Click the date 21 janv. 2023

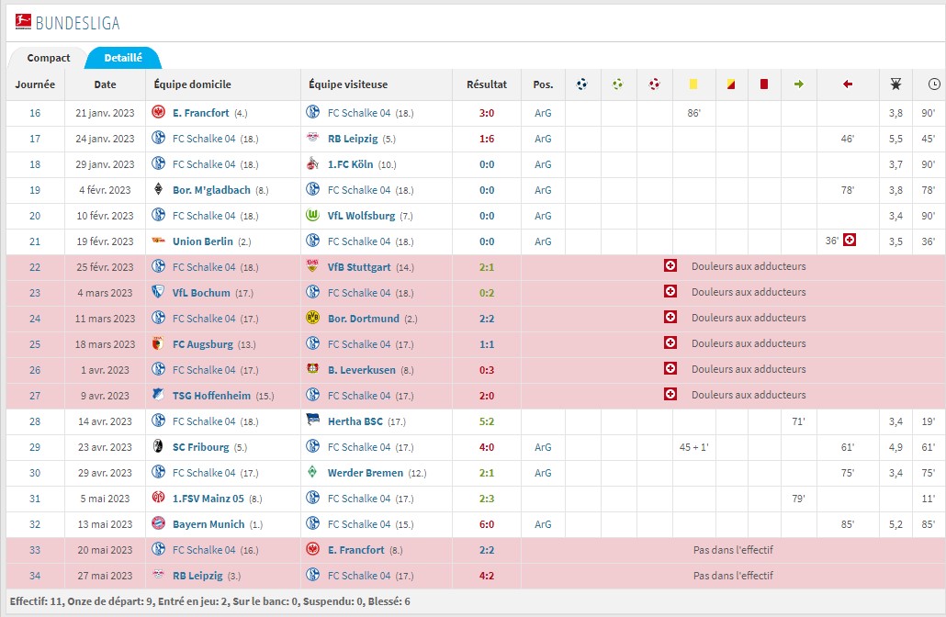(x=105, y=113)
